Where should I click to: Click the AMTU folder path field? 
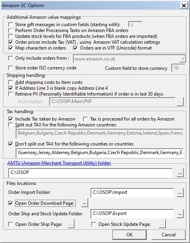click(x=91, y=173)
